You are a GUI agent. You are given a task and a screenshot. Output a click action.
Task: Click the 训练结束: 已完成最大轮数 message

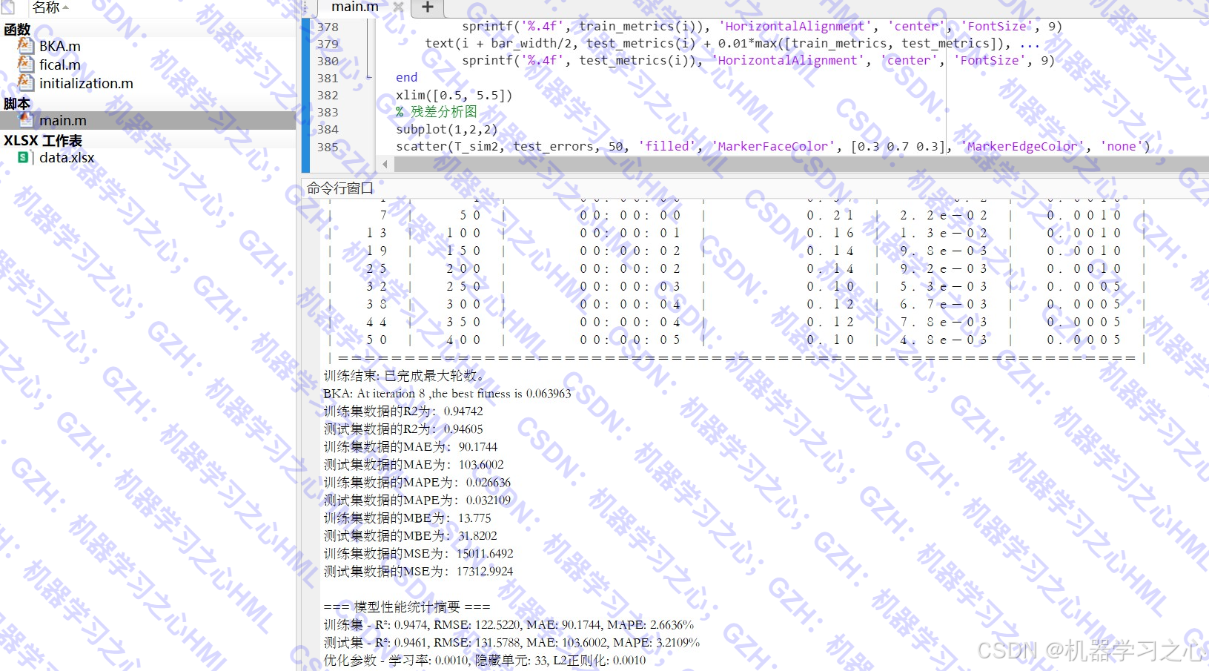404,375
